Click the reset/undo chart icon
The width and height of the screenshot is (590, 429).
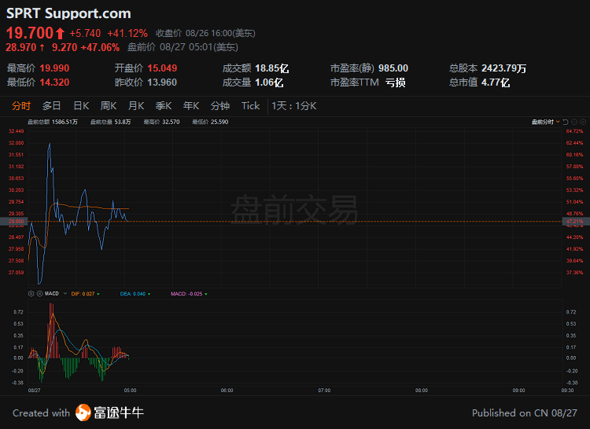(x=565, y=122)
